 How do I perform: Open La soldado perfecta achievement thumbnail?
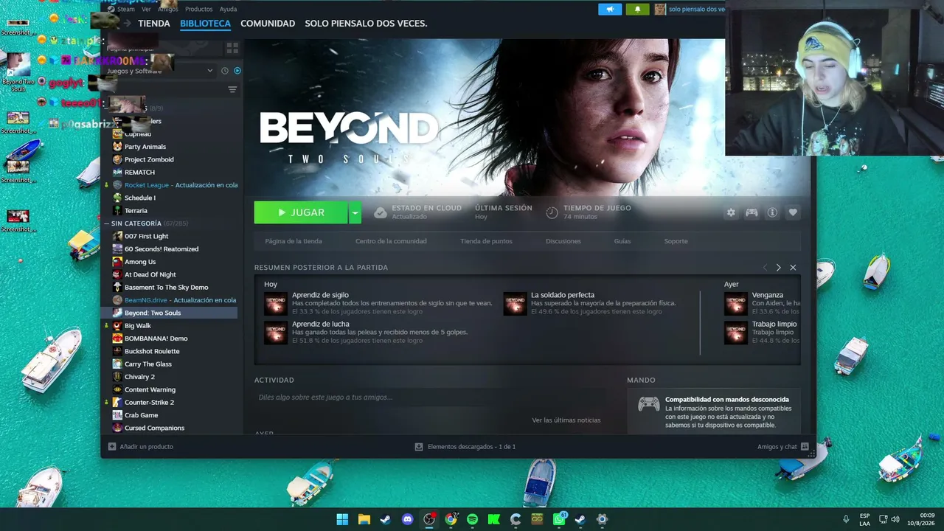coord(515,303)
